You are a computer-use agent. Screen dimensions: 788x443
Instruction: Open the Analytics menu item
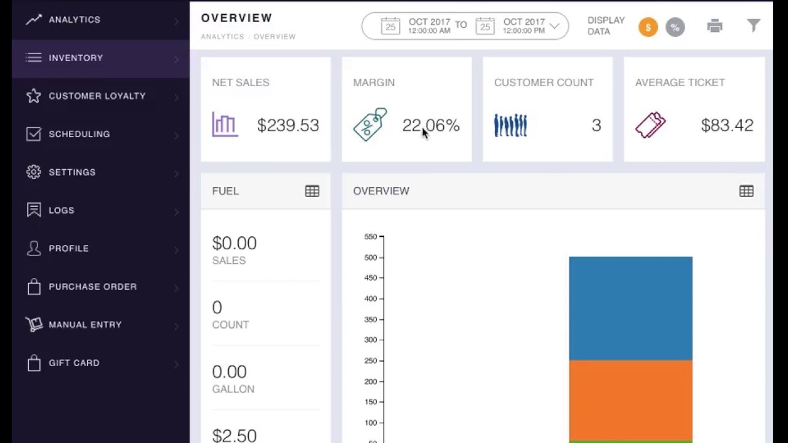click(100, 20)
